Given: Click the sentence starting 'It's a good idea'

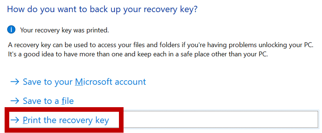Looking at the screenshot, I should click(x=138, y=55).
